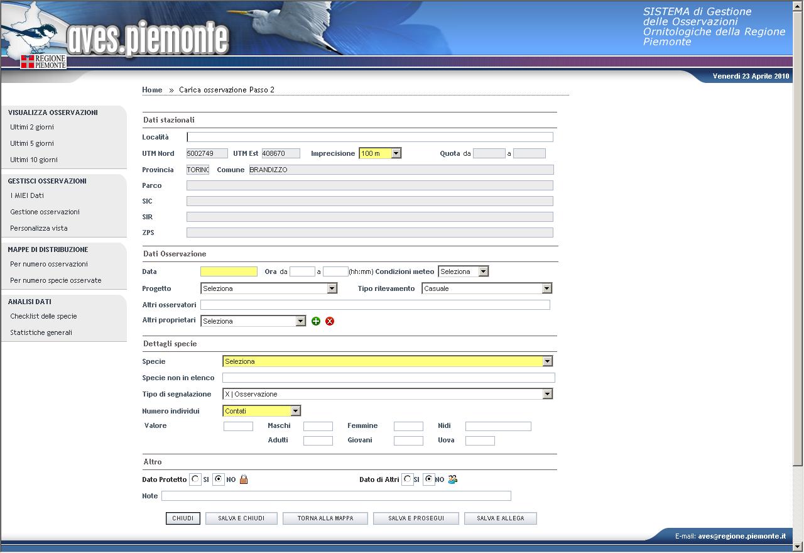The image size is (804, 553).
Task: Open the Tipo rilevamento dropdown
Action: coord(487,288)
